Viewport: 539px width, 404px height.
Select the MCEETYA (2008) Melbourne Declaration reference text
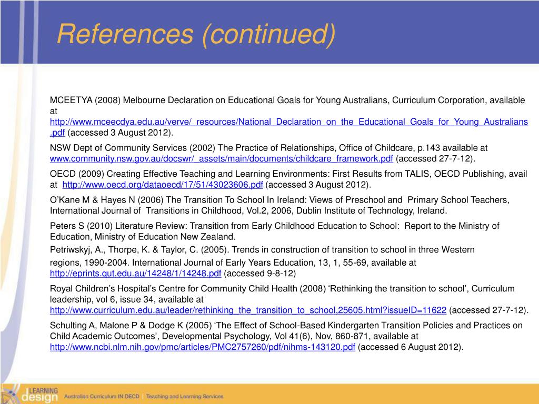tap(289, 116)
